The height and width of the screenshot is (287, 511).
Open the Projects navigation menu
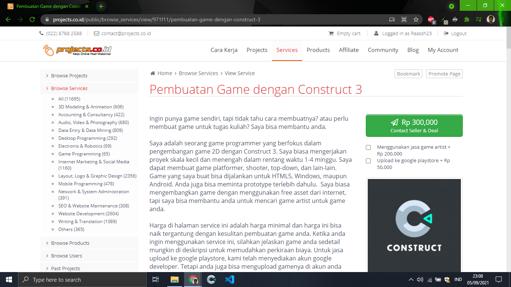[x=257, y=50]
